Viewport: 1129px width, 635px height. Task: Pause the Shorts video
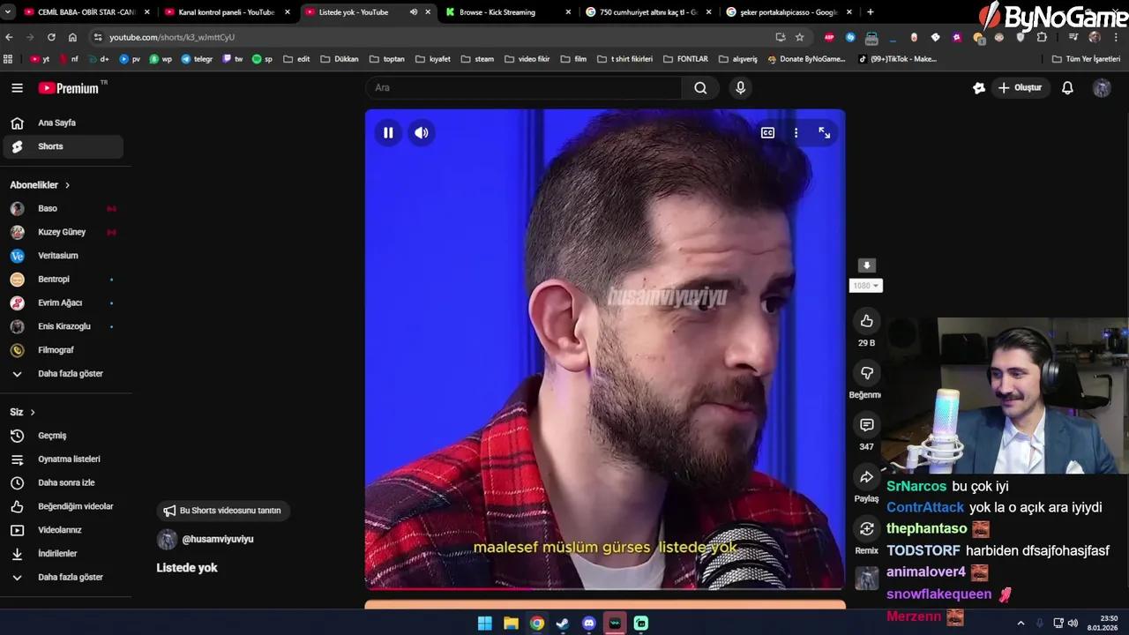point(388,133)
